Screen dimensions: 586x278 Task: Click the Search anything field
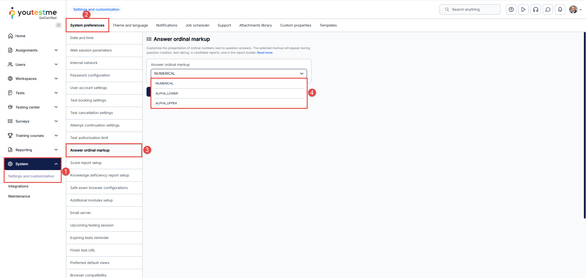[470, 9]
